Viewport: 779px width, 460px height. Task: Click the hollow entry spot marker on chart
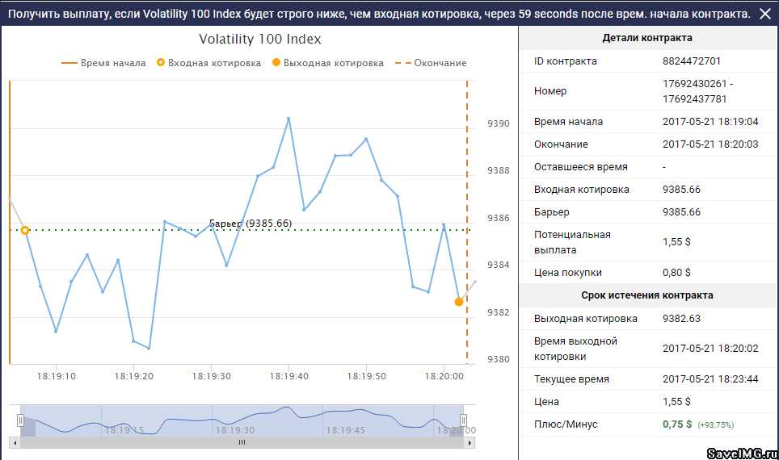coord(25,231)
